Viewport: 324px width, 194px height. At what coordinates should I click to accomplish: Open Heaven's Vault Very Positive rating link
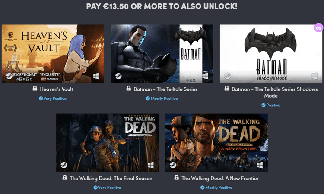click(53, 99)
